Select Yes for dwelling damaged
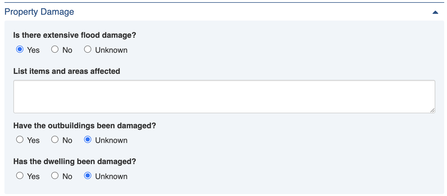Image resolution: width=447 pixels, height=196 pixels. [x=20, y=175]
